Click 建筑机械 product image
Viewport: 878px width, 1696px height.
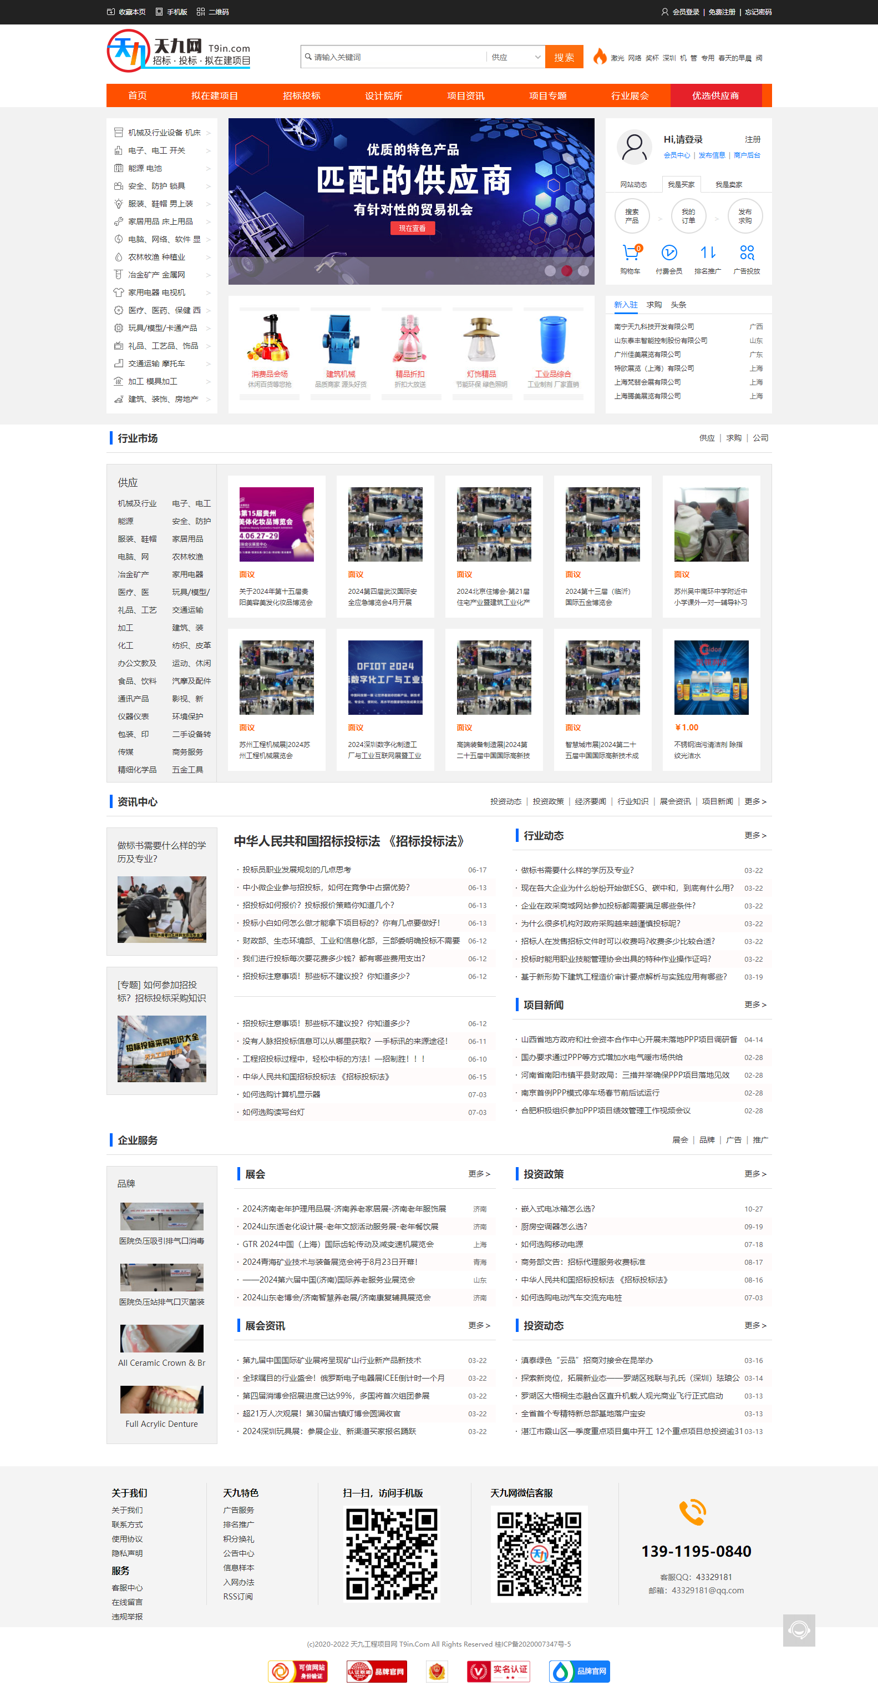[341, 339]
